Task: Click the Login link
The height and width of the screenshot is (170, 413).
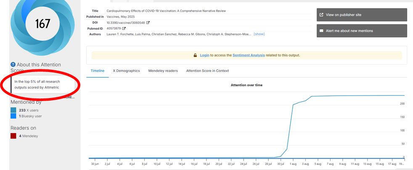Action: 204,55
